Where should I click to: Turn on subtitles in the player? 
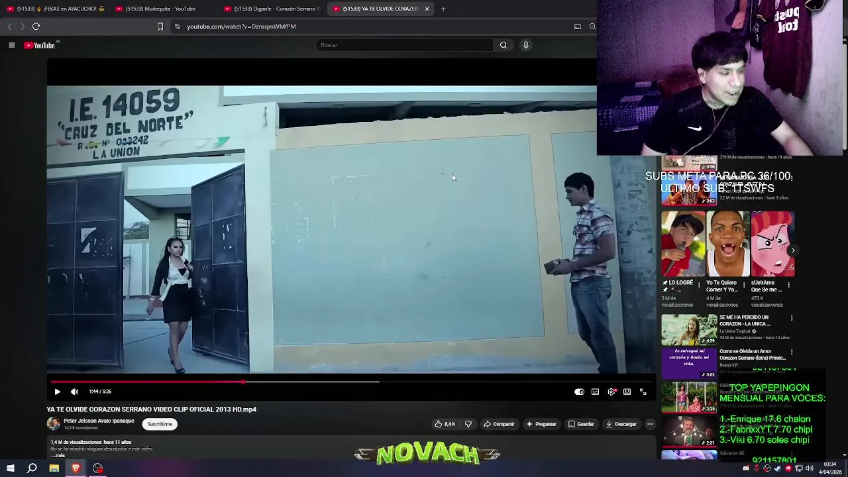click(595, 392)
